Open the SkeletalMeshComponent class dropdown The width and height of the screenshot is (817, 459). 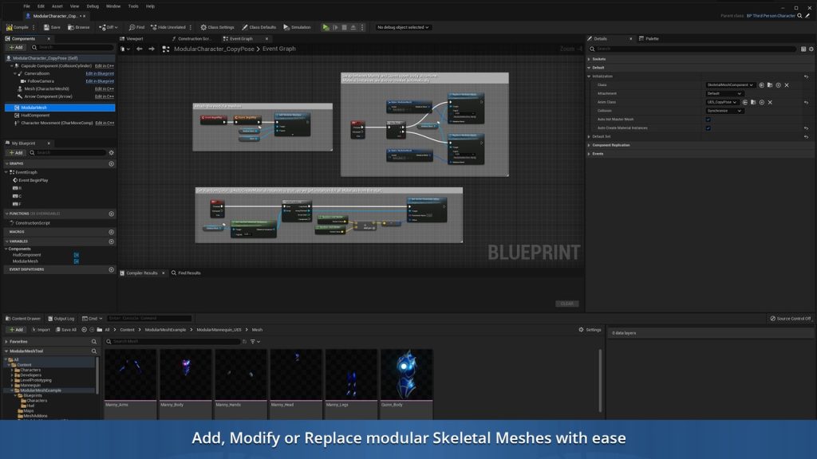[730, 84]
